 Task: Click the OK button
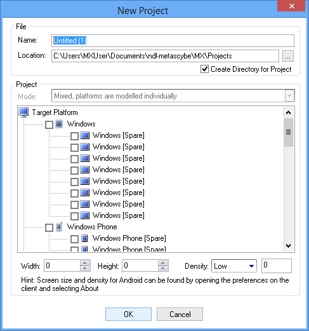pyautogui.click(x=128, y=314)
